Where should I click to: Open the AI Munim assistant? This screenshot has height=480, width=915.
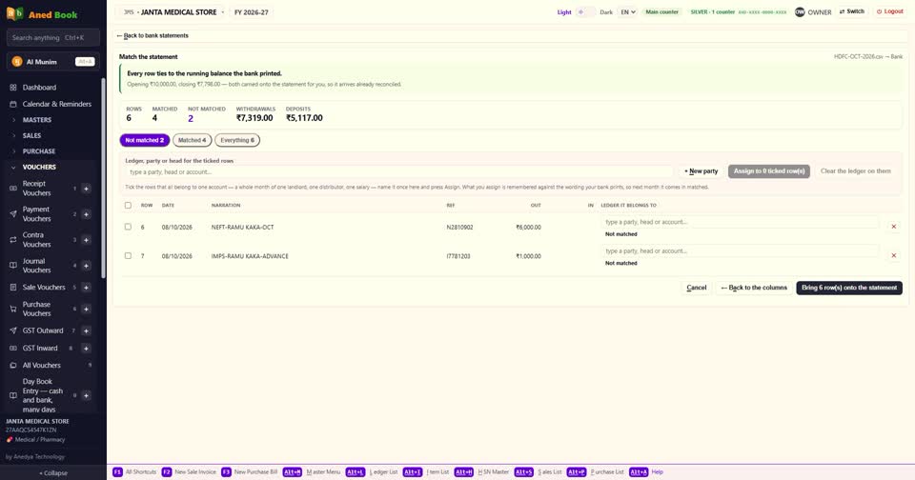click(x=53, y=62)
